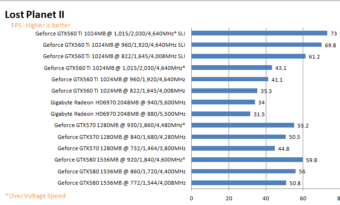Click the data value '35.3'

[266, 91]
